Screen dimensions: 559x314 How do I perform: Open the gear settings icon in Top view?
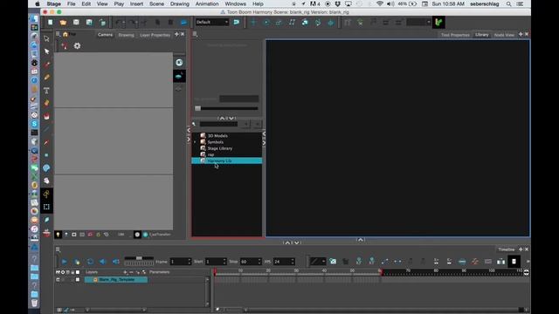coord(77,46)
